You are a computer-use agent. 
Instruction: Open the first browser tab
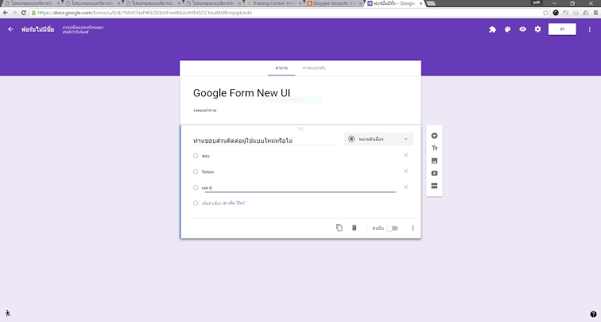coord(32,3)
